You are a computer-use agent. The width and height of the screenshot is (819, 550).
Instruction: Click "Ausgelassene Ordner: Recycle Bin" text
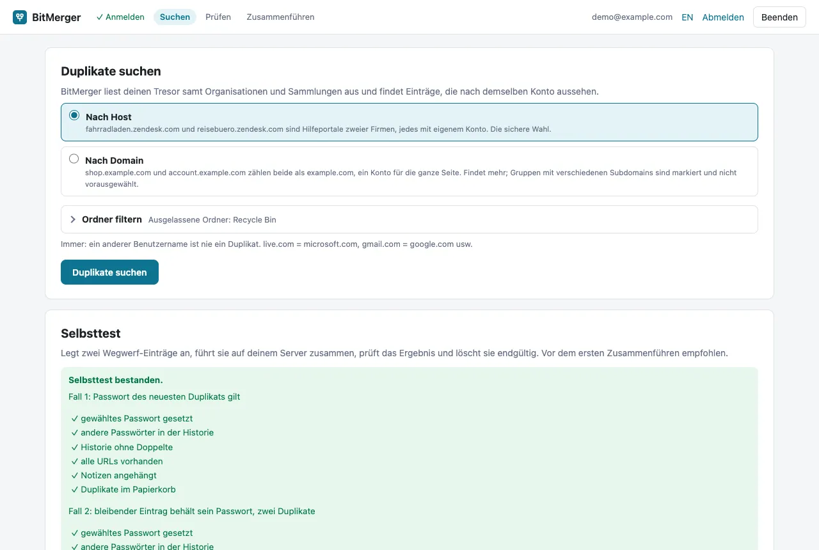pyautogui.click(x=212, y=220)
